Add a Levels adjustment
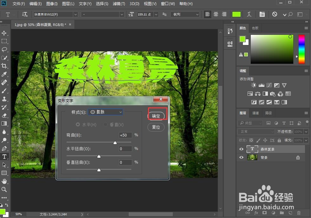This screenshot has height=218, width=311. coord(262,85)
